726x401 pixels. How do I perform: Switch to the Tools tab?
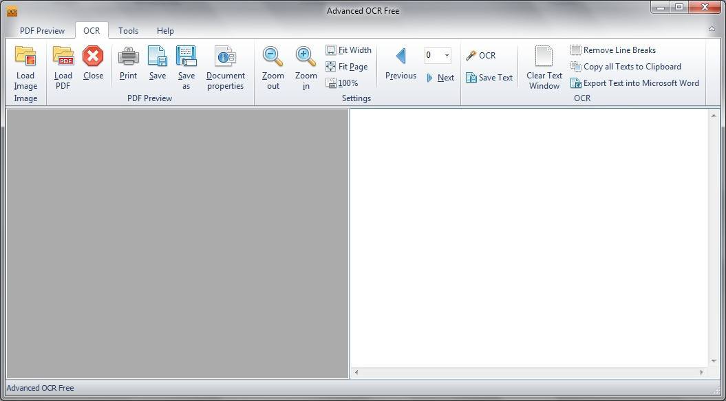point(128,30)
